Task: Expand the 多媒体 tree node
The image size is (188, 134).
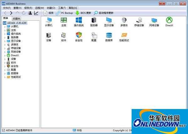Action: click(x=5, y=45)
